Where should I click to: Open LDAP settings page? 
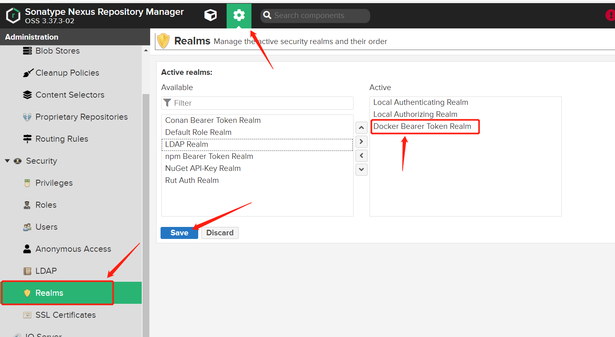click(x=46, y=271)
